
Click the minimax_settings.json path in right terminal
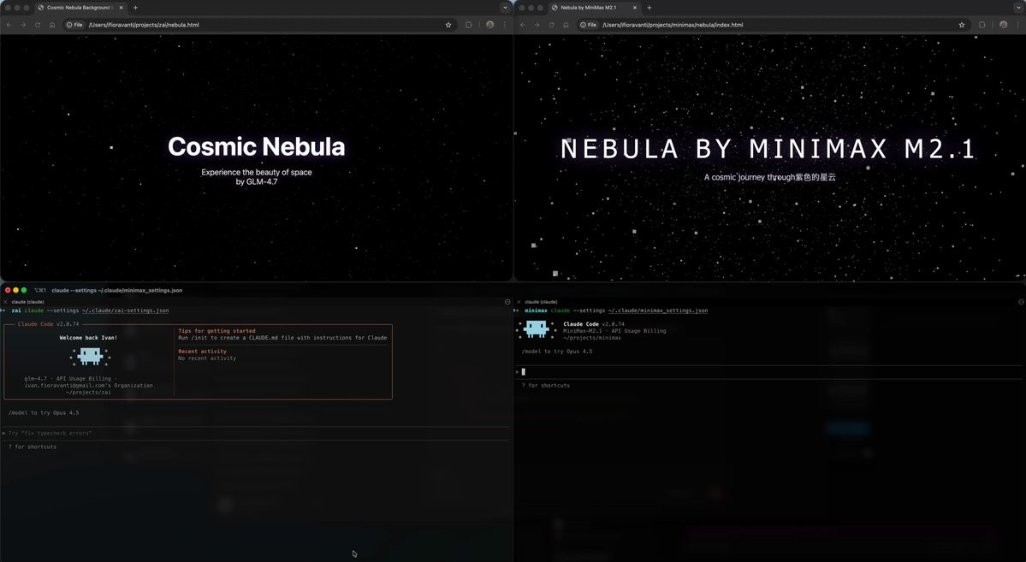coord(657,311)
